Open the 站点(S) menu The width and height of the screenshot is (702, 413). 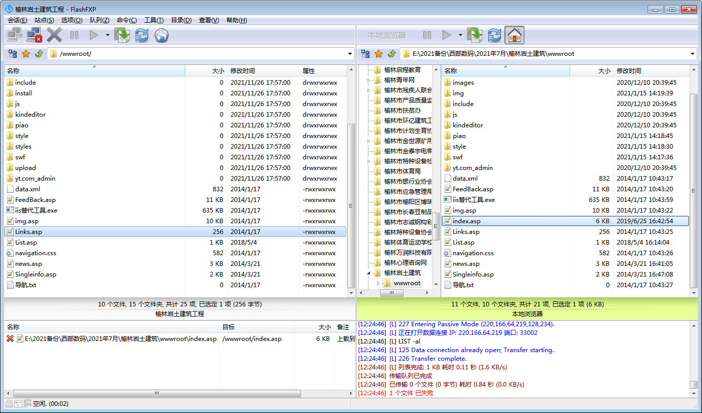44,20
